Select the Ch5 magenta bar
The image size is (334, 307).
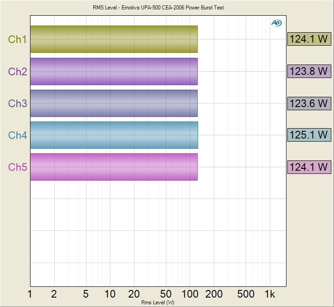[114, 167]
